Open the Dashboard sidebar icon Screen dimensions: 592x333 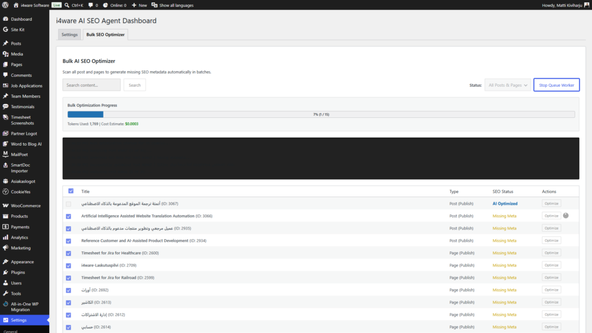click(x=6, y=19)
